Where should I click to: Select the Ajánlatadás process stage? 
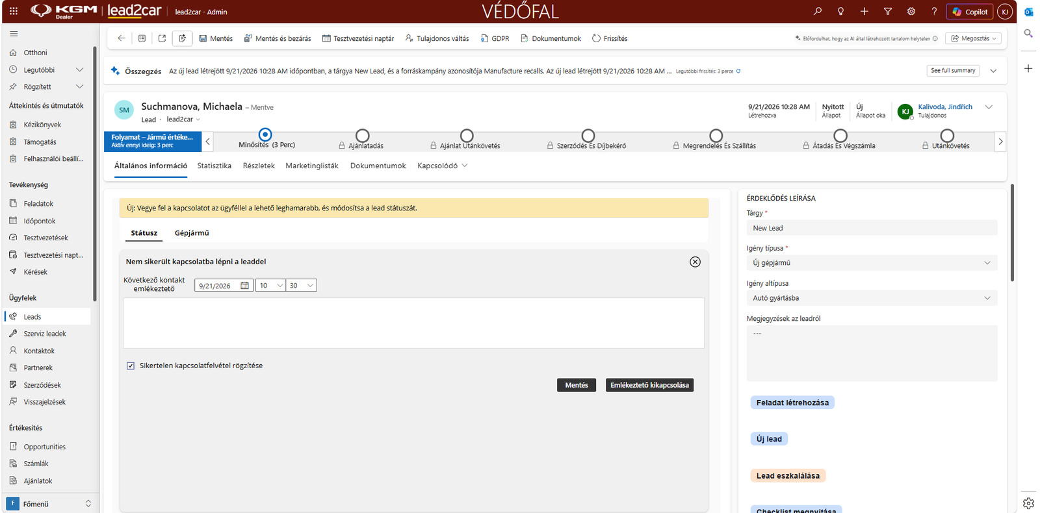click(x=363, y=135)
